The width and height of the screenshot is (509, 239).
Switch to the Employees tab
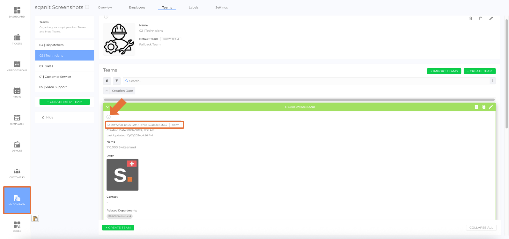click(x=137, y=8)
